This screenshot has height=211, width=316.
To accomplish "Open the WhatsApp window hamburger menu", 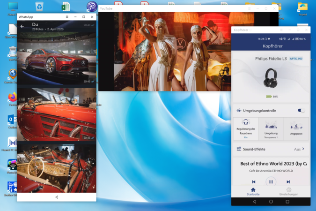I will [x=67, y=17].
